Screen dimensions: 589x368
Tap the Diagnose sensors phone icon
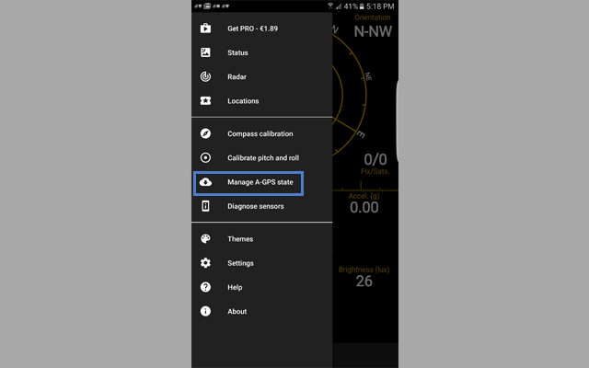pyautogui.click(x=205, y=206)
